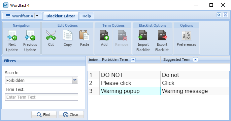
Task: Open the Wordfast 4 hamburger menu
Action: [x=8, y=16]
